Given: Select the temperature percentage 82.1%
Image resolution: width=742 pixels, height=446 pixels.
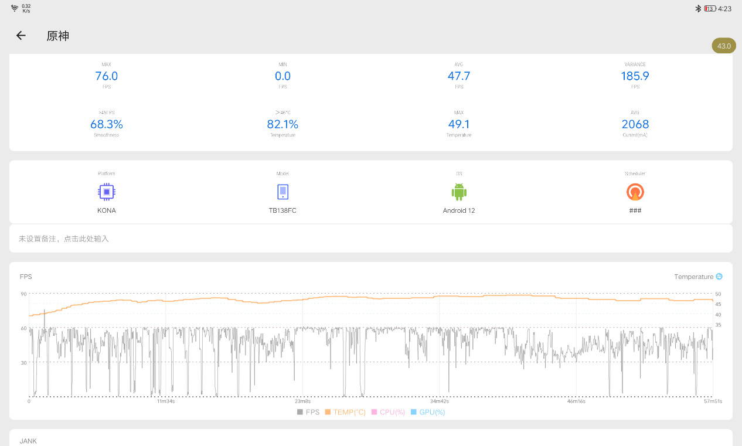Looking at the screenshot, I should pos(282,124).
